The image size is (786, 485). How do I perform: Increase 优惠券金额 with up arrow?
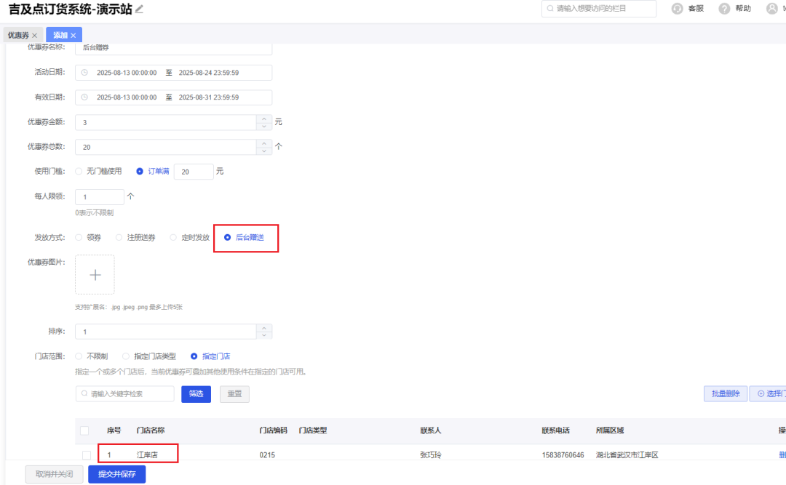pyautogui.click(x=264, y=119)
